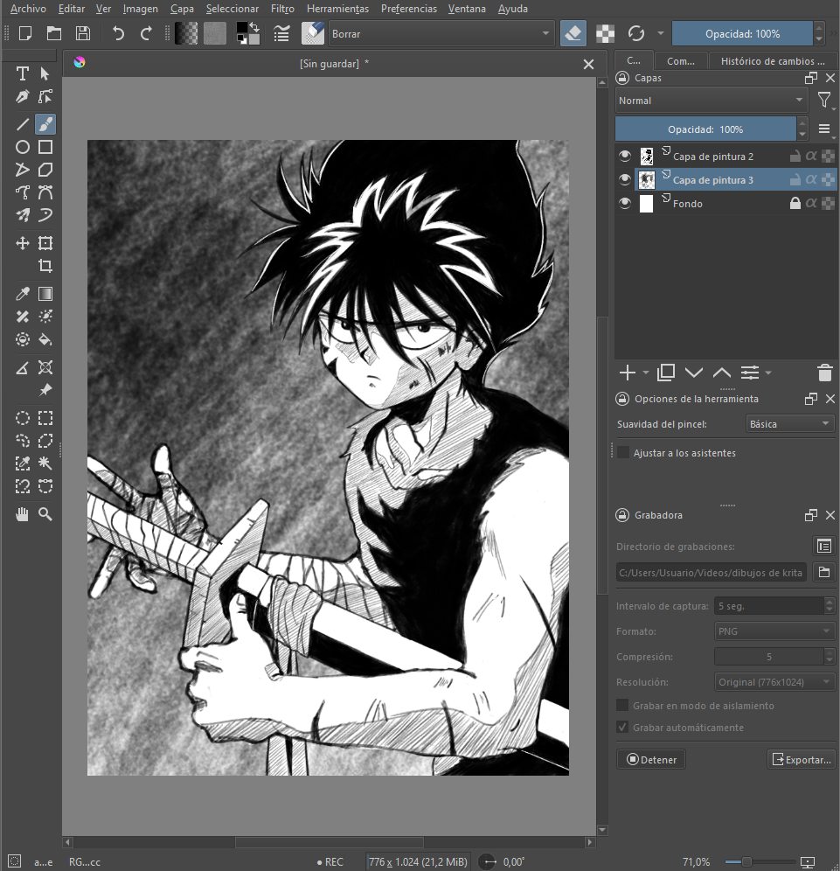Select the Gradient tool
The height and width of the screenshot is (871, 840).
[x=45, y=294]
